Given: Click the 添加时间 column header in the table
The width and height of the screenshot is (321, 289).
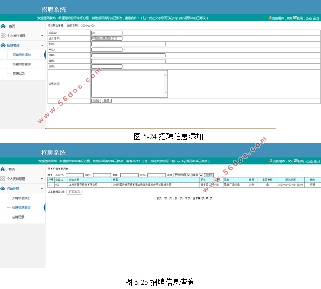Looking at the screenshot, I should (x=291, y=180).
